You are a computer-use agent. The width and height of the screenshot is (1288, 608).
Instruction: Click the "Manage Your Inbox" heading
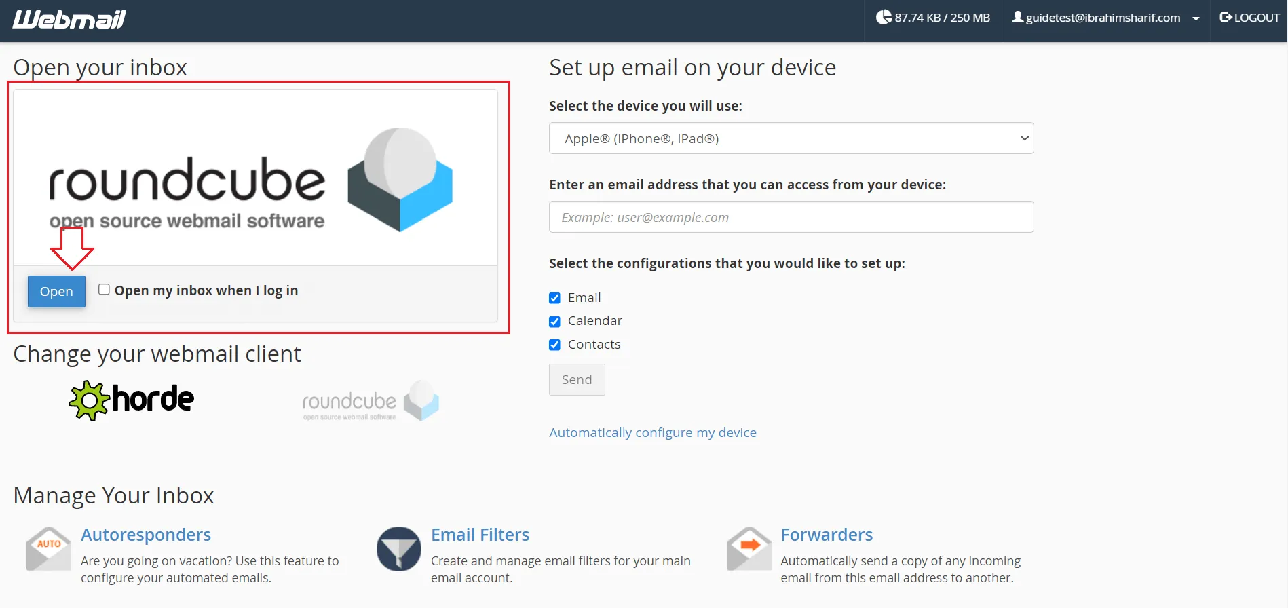114,495
